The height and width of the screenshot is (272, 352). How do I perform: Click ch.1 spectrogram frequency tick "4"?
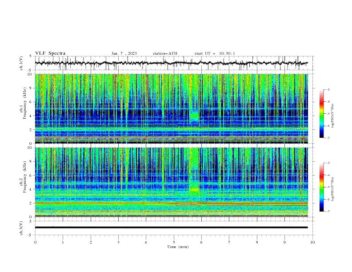[x=31, y=116]
